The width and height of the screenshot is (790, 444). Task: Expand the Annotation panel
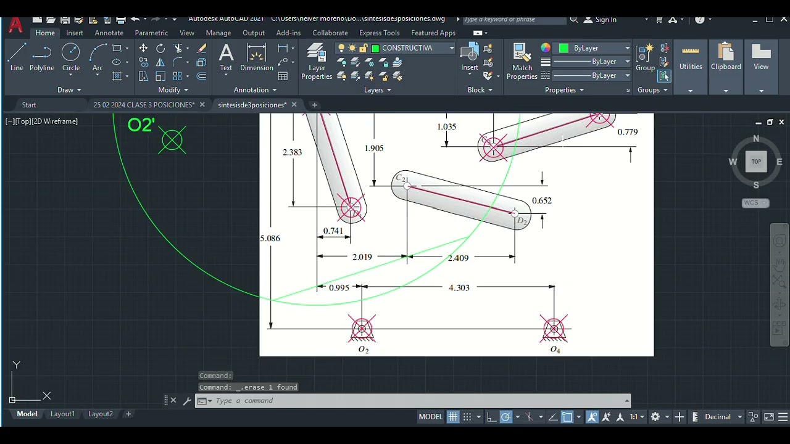(255, 90)
